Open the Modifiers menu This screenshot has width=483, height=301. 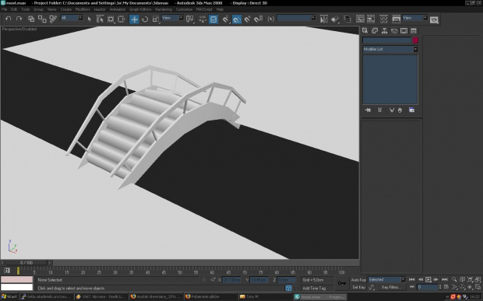pos(83,9)
